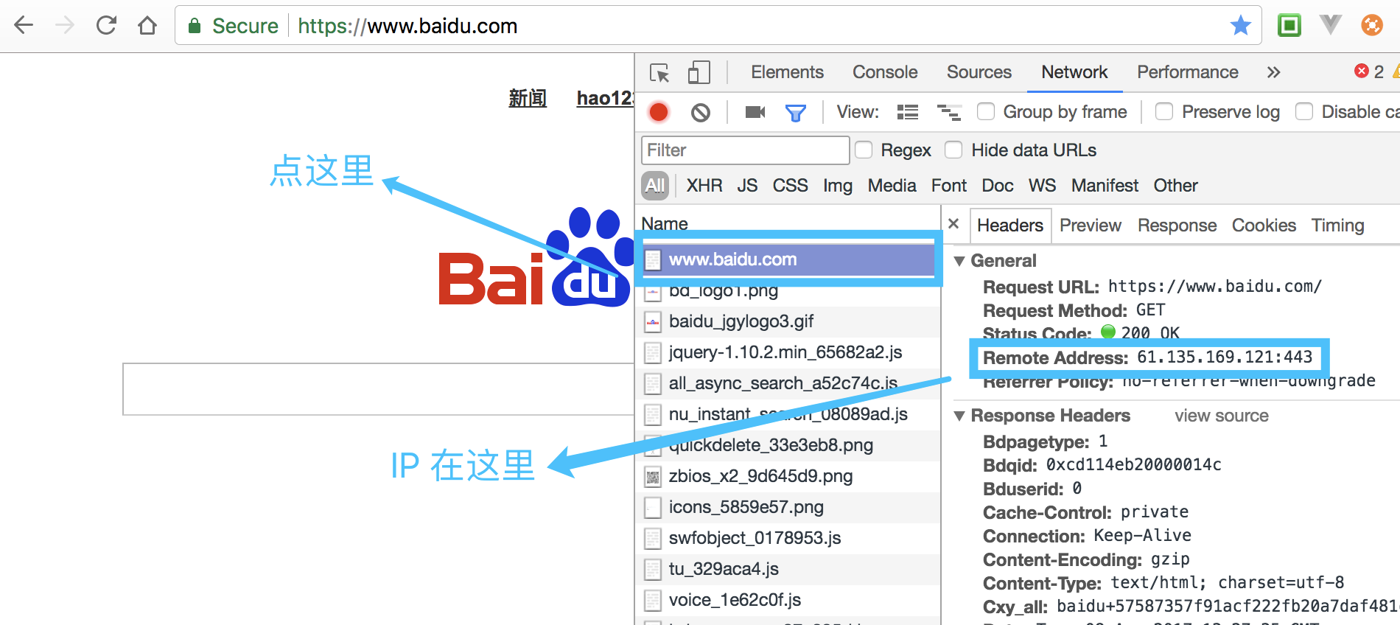Select the Headers tab
Image resolution: width=1400 pixels, height=625 pixels.
click(x=1010, y=225)
